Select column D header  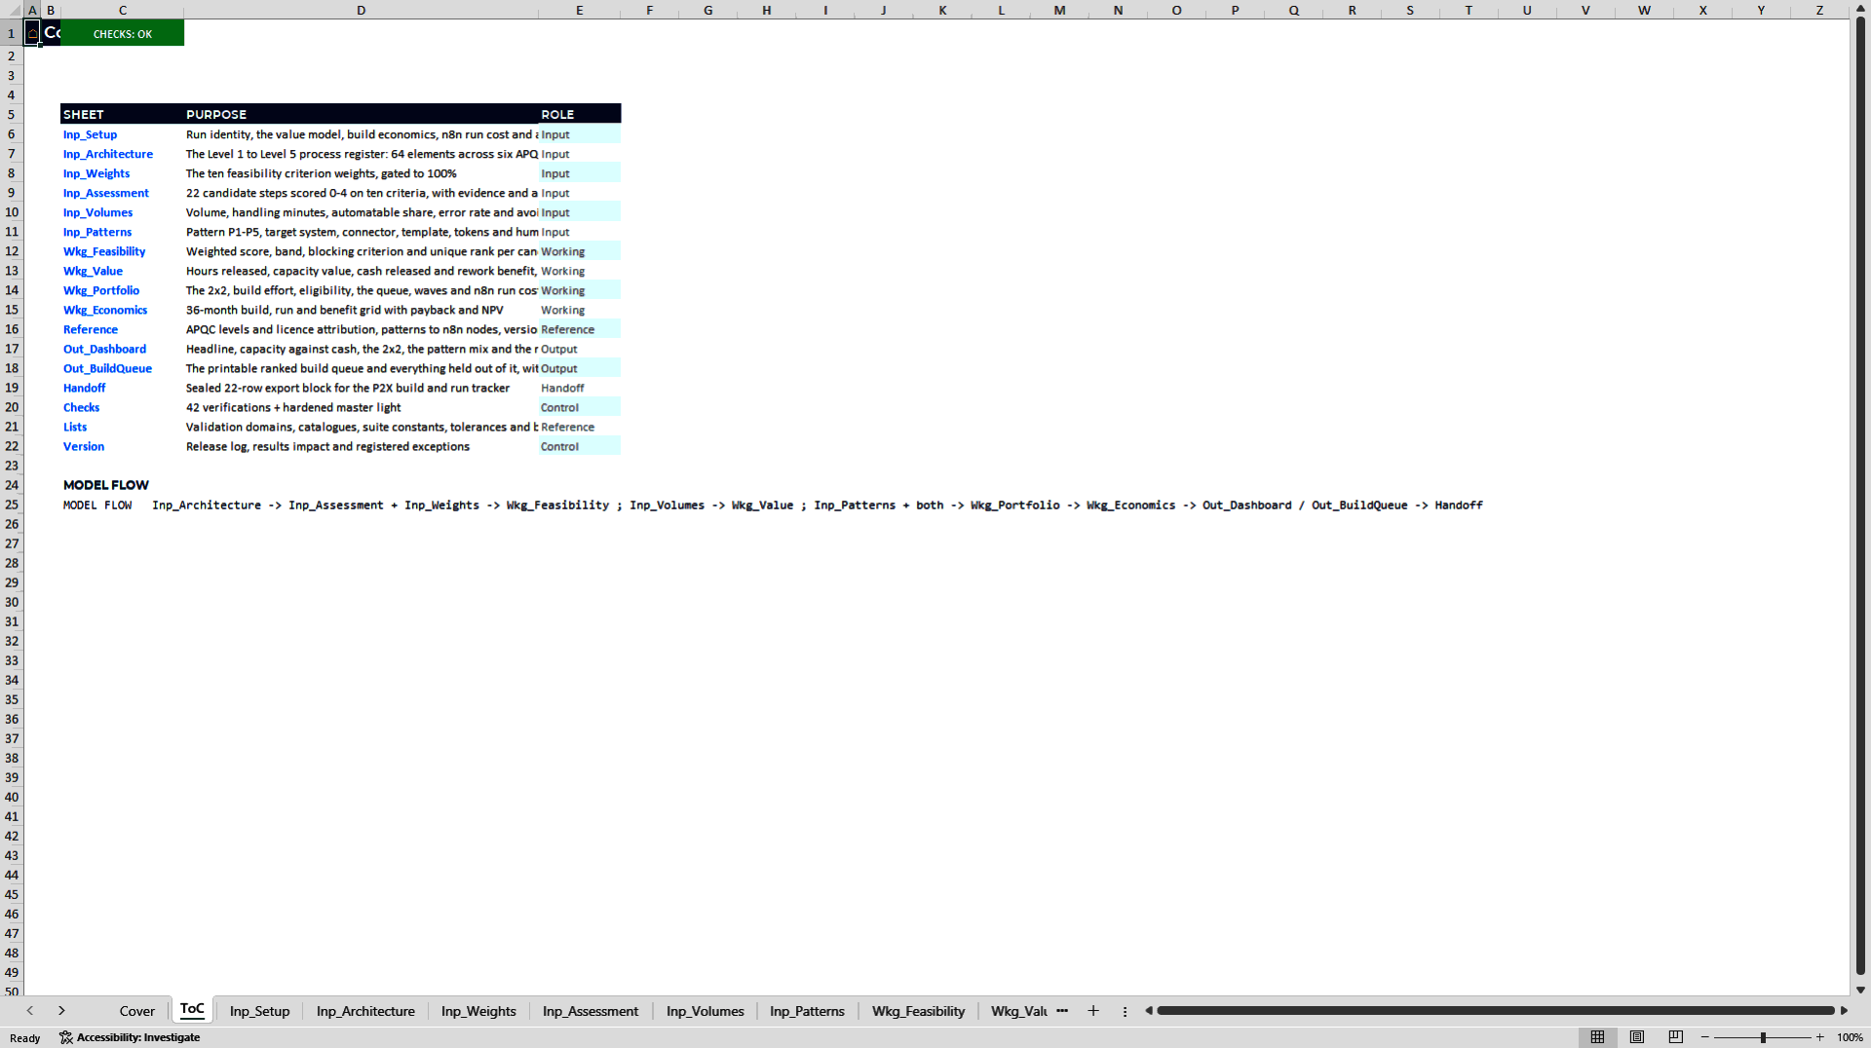pos(361,10)
